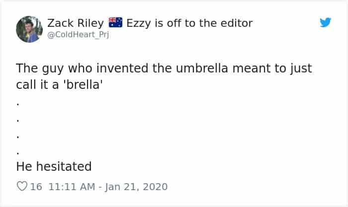Click the like count 16
Image resolution: width=348 pixels, height=207 pixels.
(36, 187)
